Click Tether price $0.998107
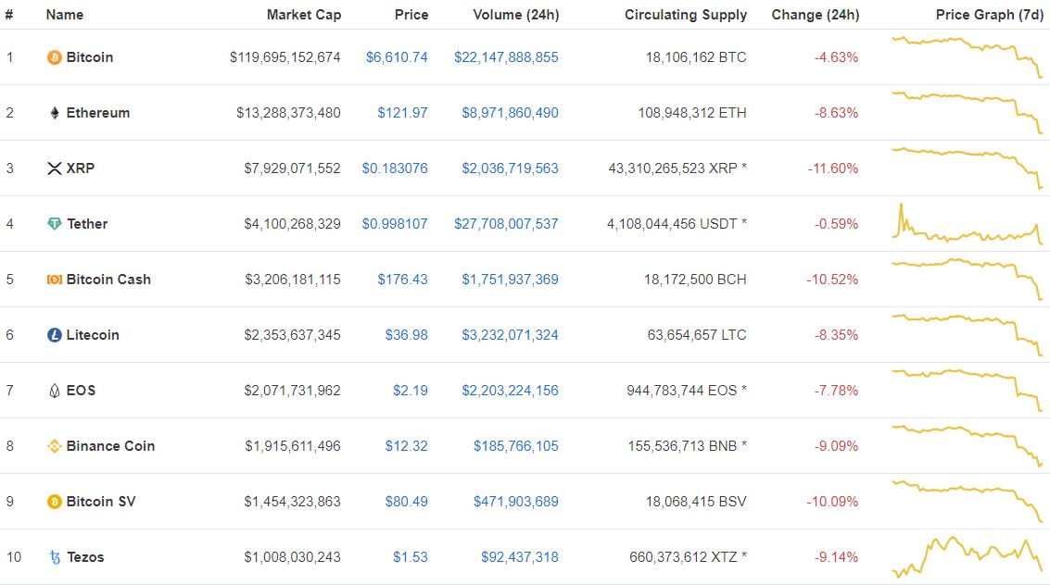 coord(395,224)
